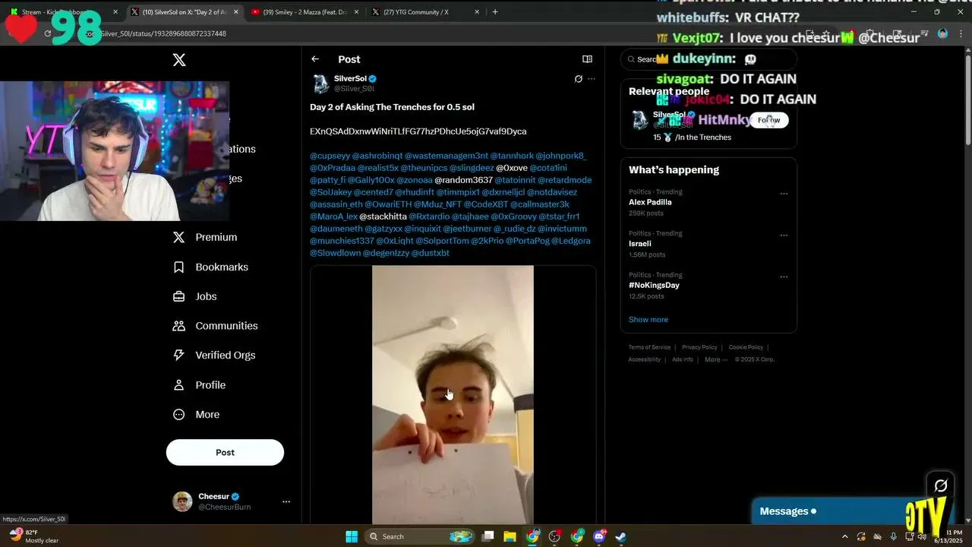Open SilverSol's avatar in the post header

point(320,83)
